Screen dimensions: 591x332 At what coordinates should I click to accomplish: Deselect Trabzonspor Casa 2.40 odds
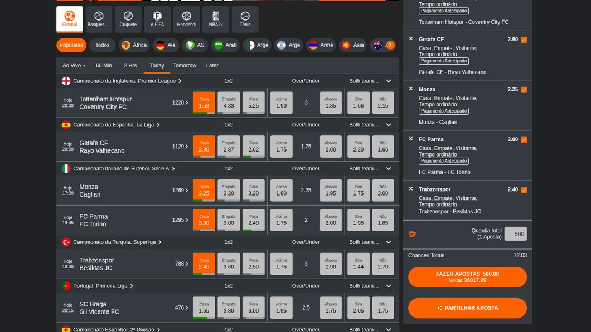tap(204, 264)
